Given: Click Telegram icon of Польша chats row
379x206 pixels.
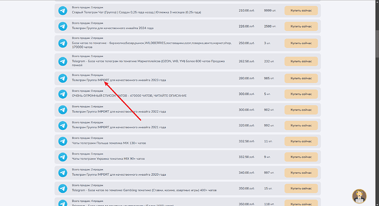Looking at the screenshot, I should 63,141.
